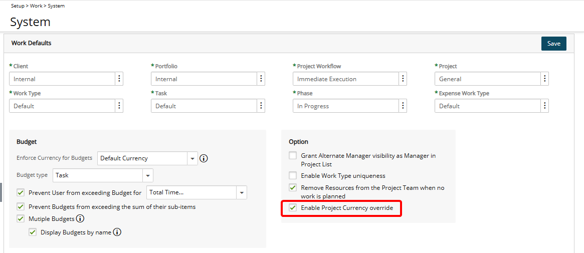This screenshot has height=253, width=584.
Task: Show info for Mutiple Budgets
Action: [x=80, y=218]
